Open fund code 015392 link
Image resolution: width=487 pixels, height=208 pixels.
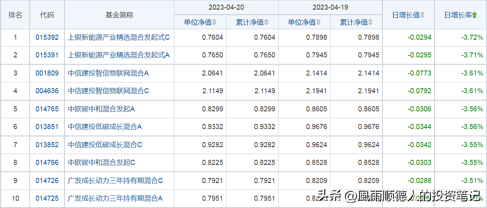point(47,37)
